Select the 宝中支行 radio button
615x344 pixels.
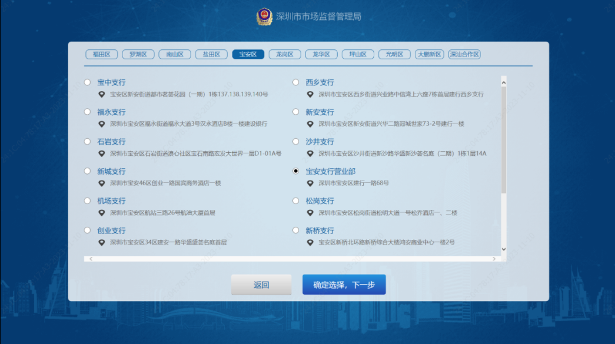click(x=88, y=82)
